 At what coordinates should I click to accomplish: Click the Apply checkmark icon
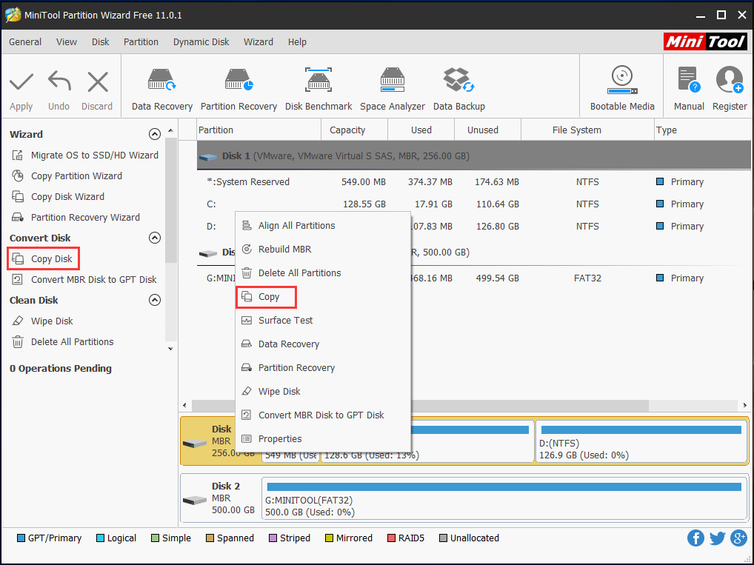point(21,82)
